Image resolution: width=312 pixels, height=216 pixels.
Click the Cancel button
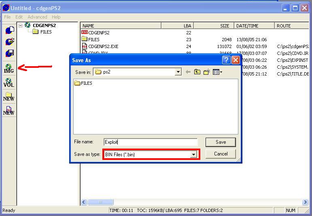click(x=221, y=154)
